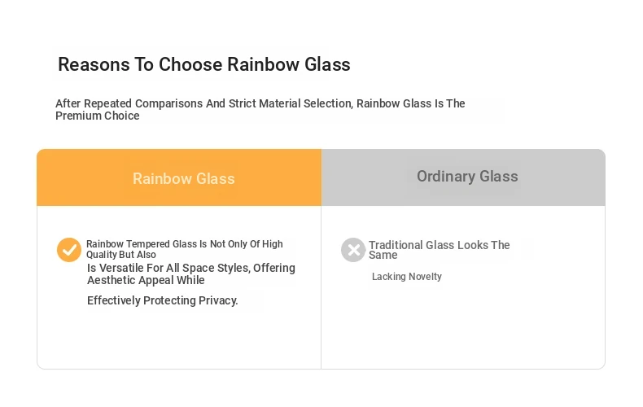Screen dimensions: 643x407
Task: Click the Lacking Novelty text
Action: (407, 277)
